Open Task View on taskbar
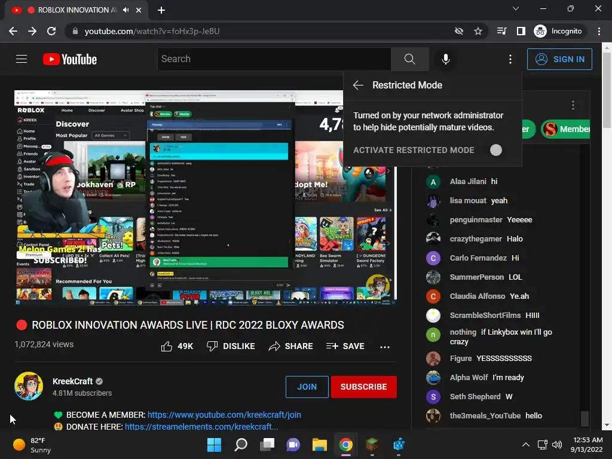 (x=267, y=445)
